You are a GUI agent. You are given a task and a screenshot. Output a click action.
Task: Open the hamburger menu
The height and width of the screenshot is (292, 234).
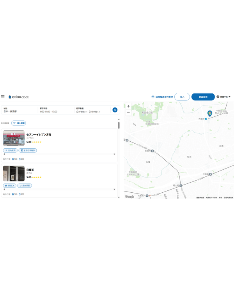[3, 97]
